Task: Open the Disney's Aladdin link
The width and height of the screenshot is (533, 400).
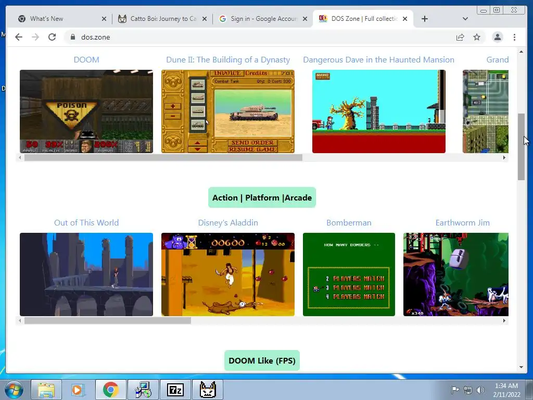Action: click(x=228, y=222)
